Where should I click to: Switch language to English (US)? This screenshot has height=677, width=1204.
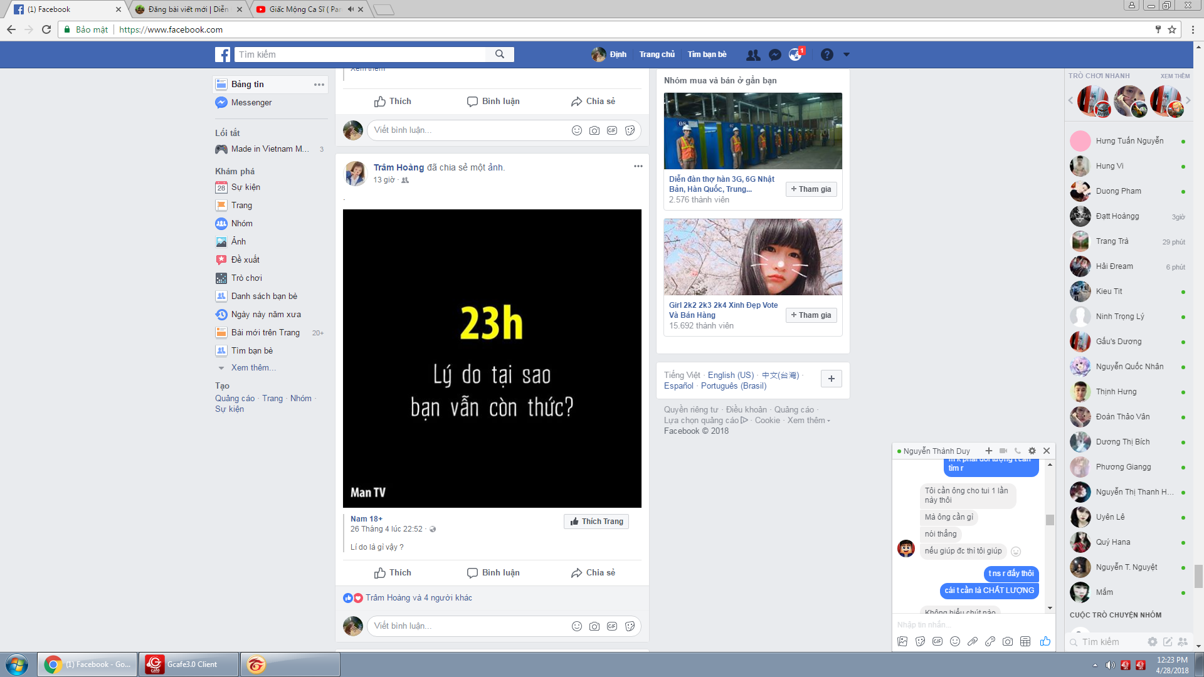pyautogui.click(x=731, y=375)
